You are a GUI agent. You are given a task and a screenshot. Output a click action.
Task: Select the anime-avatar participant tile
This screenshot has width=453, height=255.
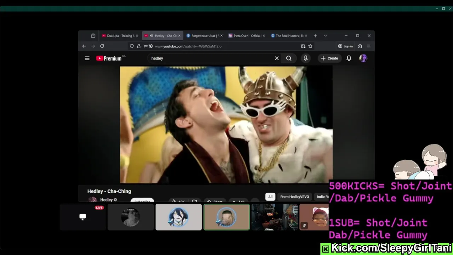tap(179, 217)
